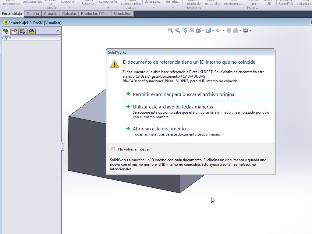Open the PropertyManager tab
Image resolution: width=312 pixels, height=234 pixels.
(x=14, y=31)
